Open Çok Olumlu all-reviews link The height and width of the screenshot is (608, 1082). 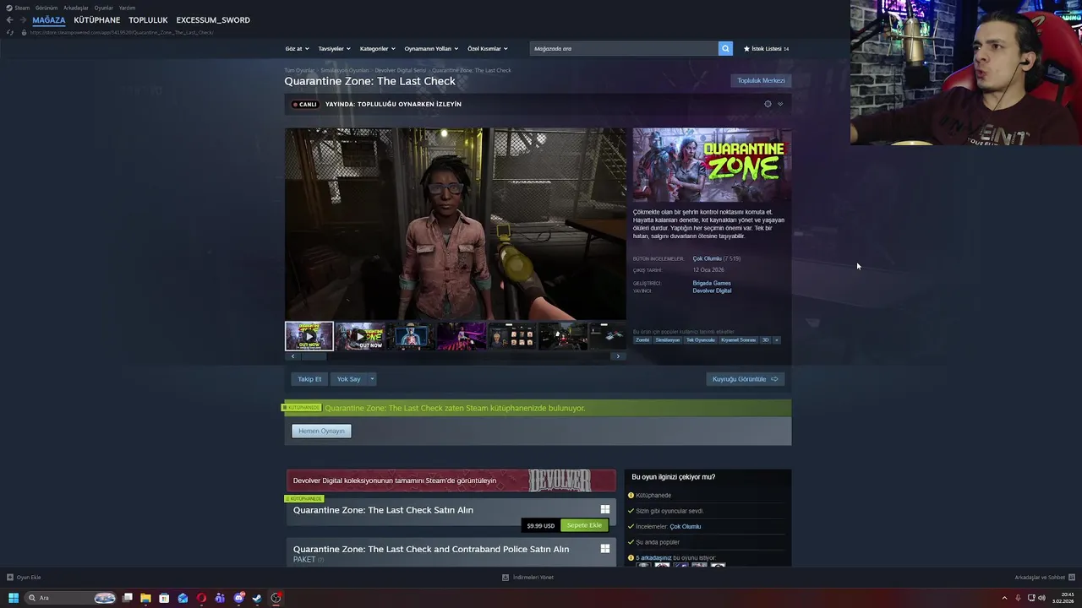click(x=707, y=258)
